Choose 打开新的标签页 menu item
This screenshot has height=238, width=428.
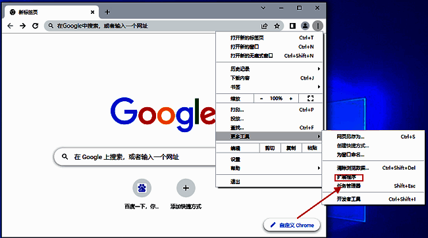click(269, 37)
